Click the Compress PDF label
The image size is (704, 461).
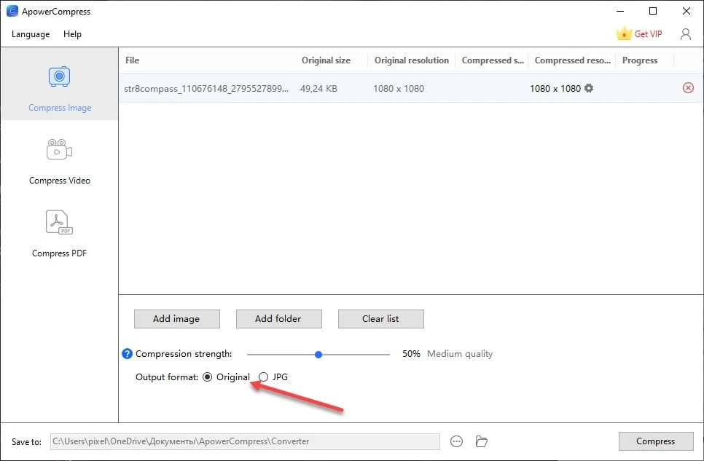tap(59, 253)
